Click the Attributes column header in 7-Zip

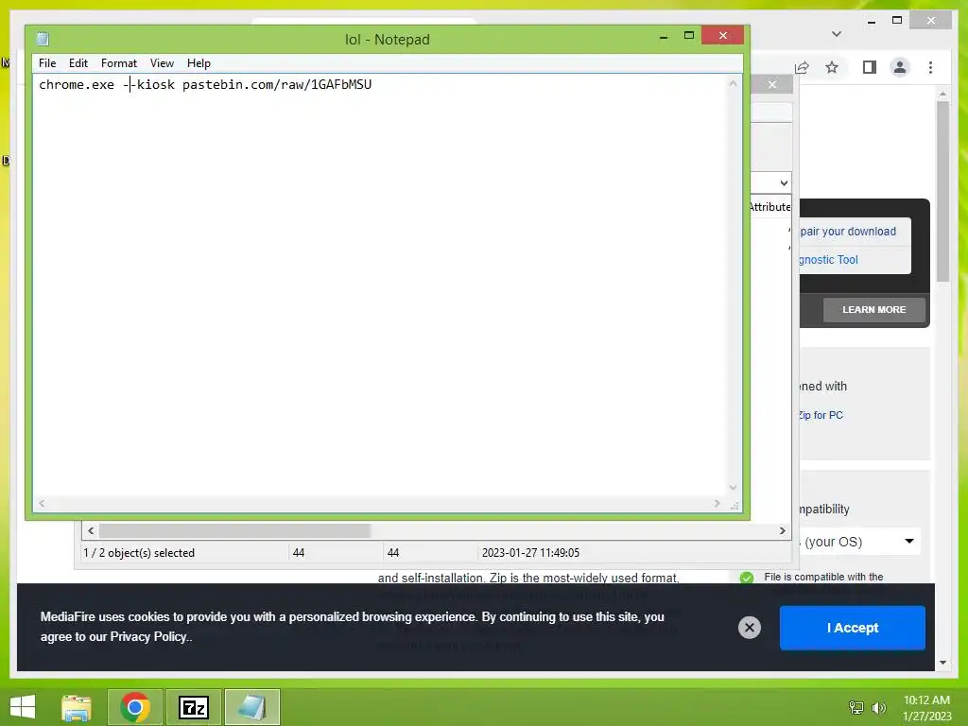pos(769,207)
